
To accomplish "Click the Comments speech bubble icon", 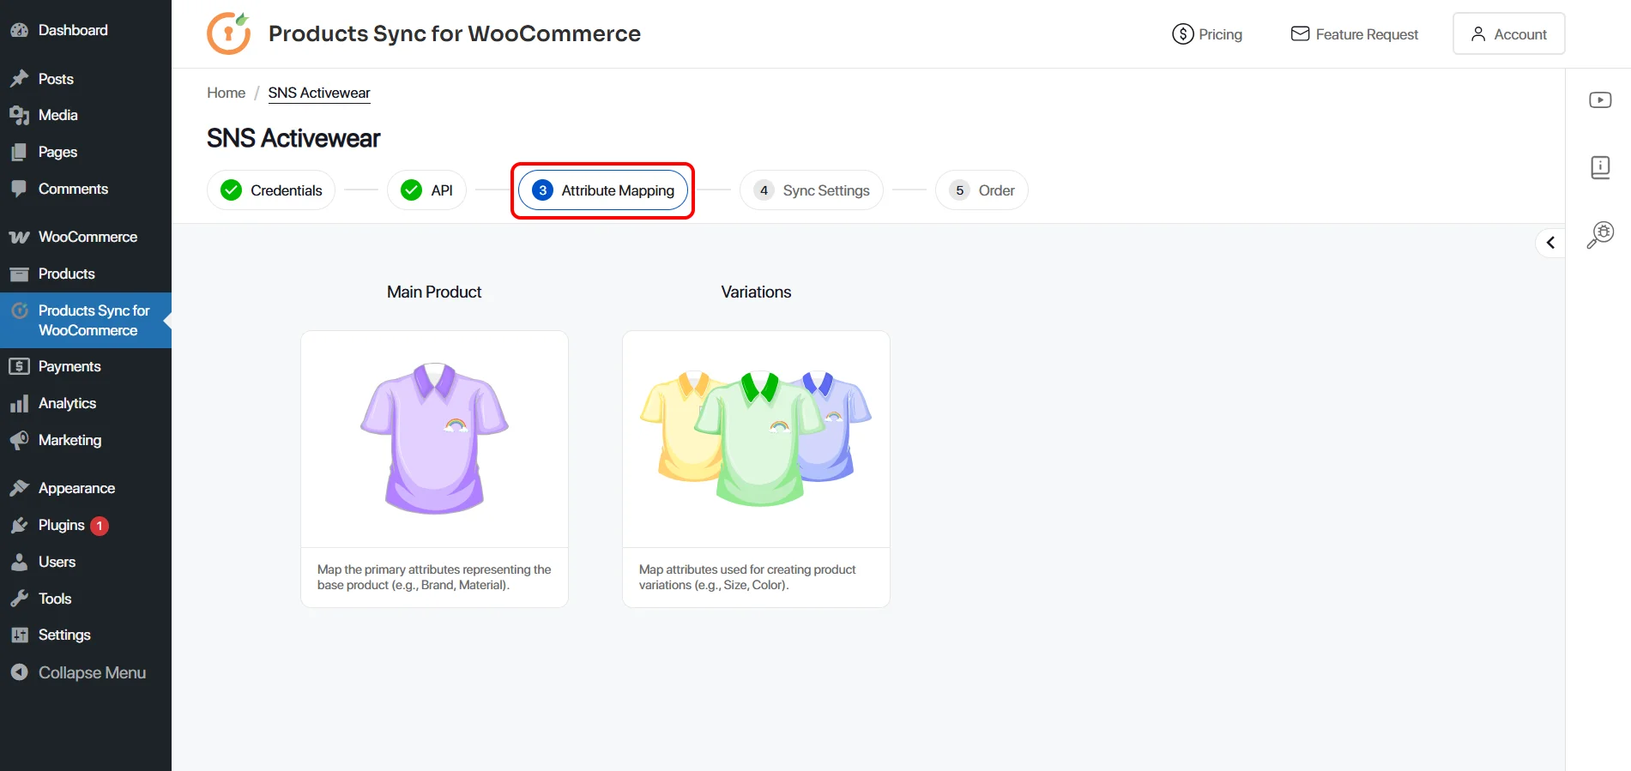I will point(19,189).
